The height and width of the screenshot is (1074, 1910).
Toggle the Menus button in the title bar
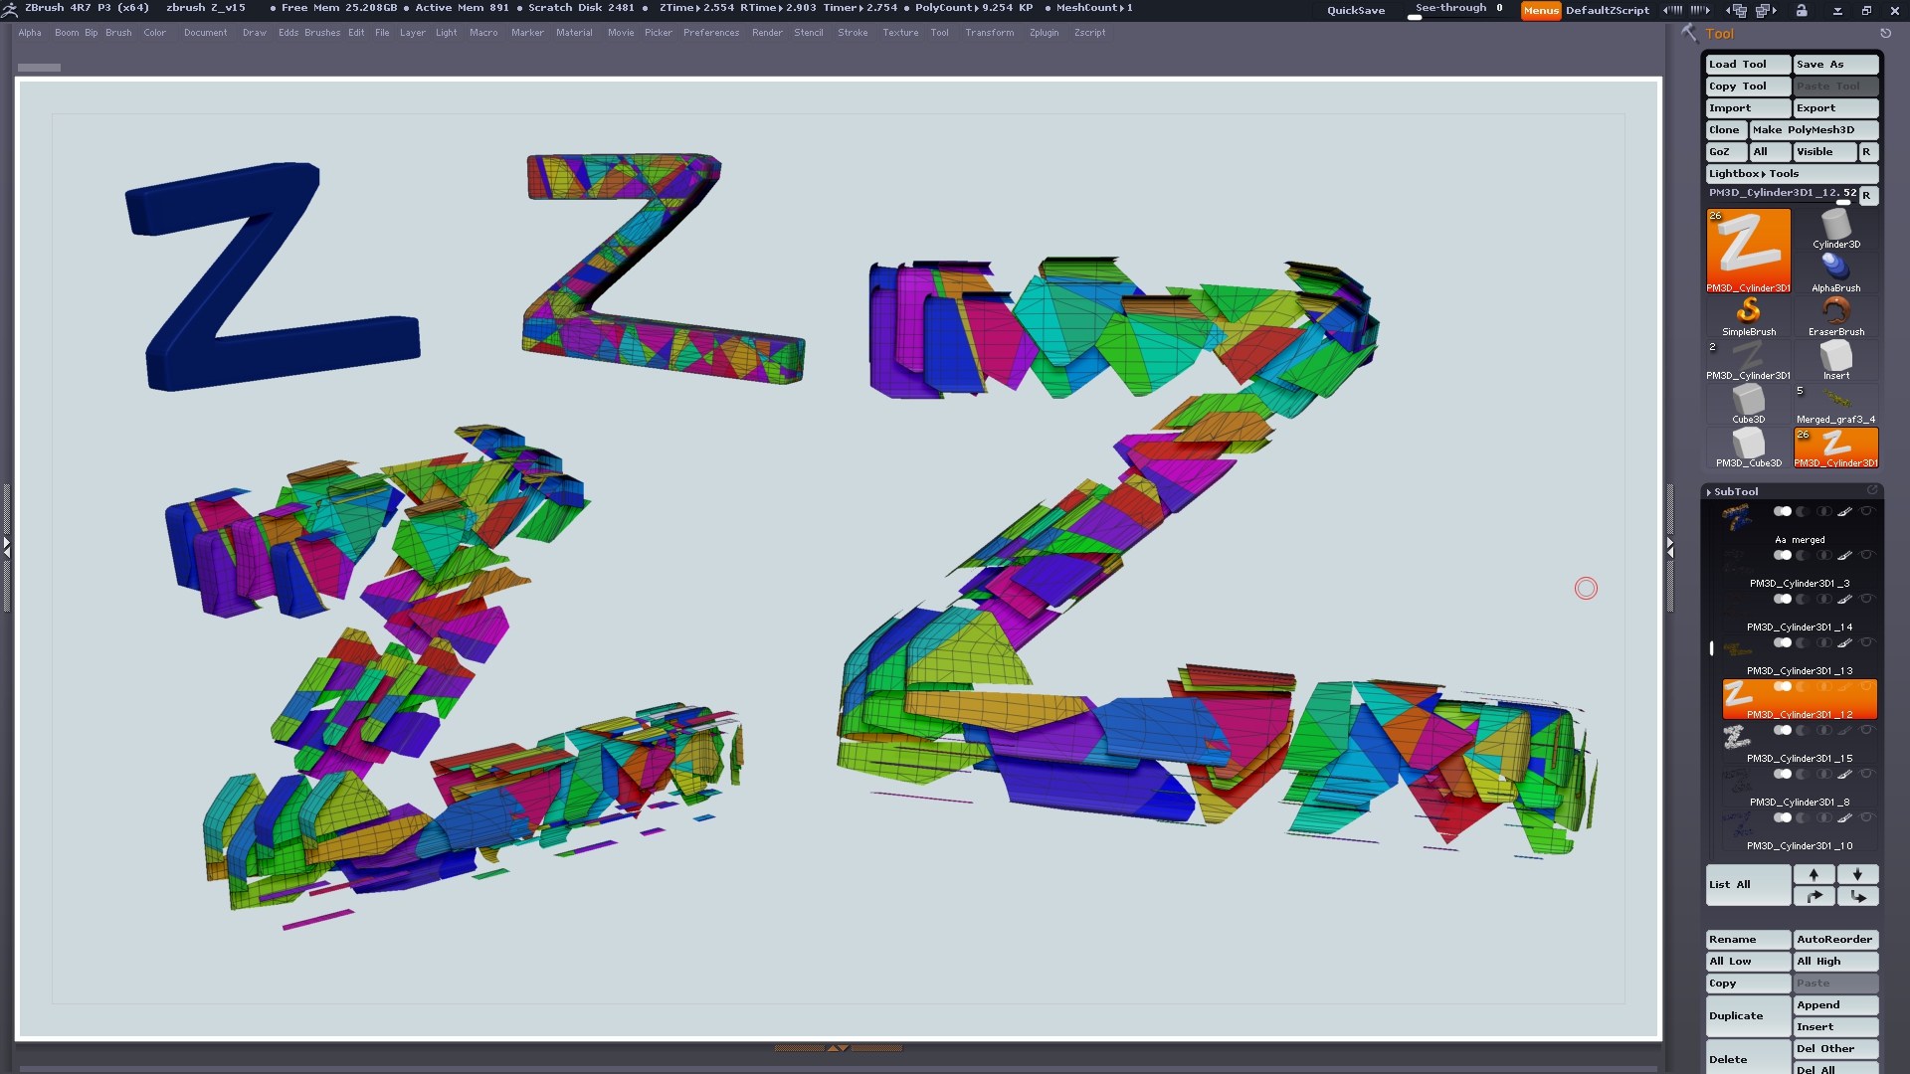[1540, 10]
